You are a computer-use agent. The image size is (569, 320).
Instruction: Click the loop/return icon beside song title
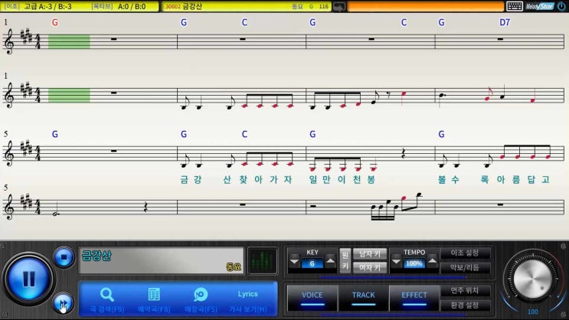coord(339,7)
